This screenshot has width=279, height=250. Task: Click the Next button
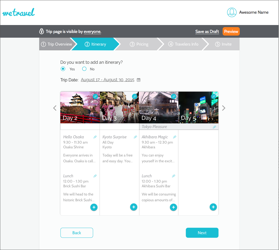coord(202,233)
